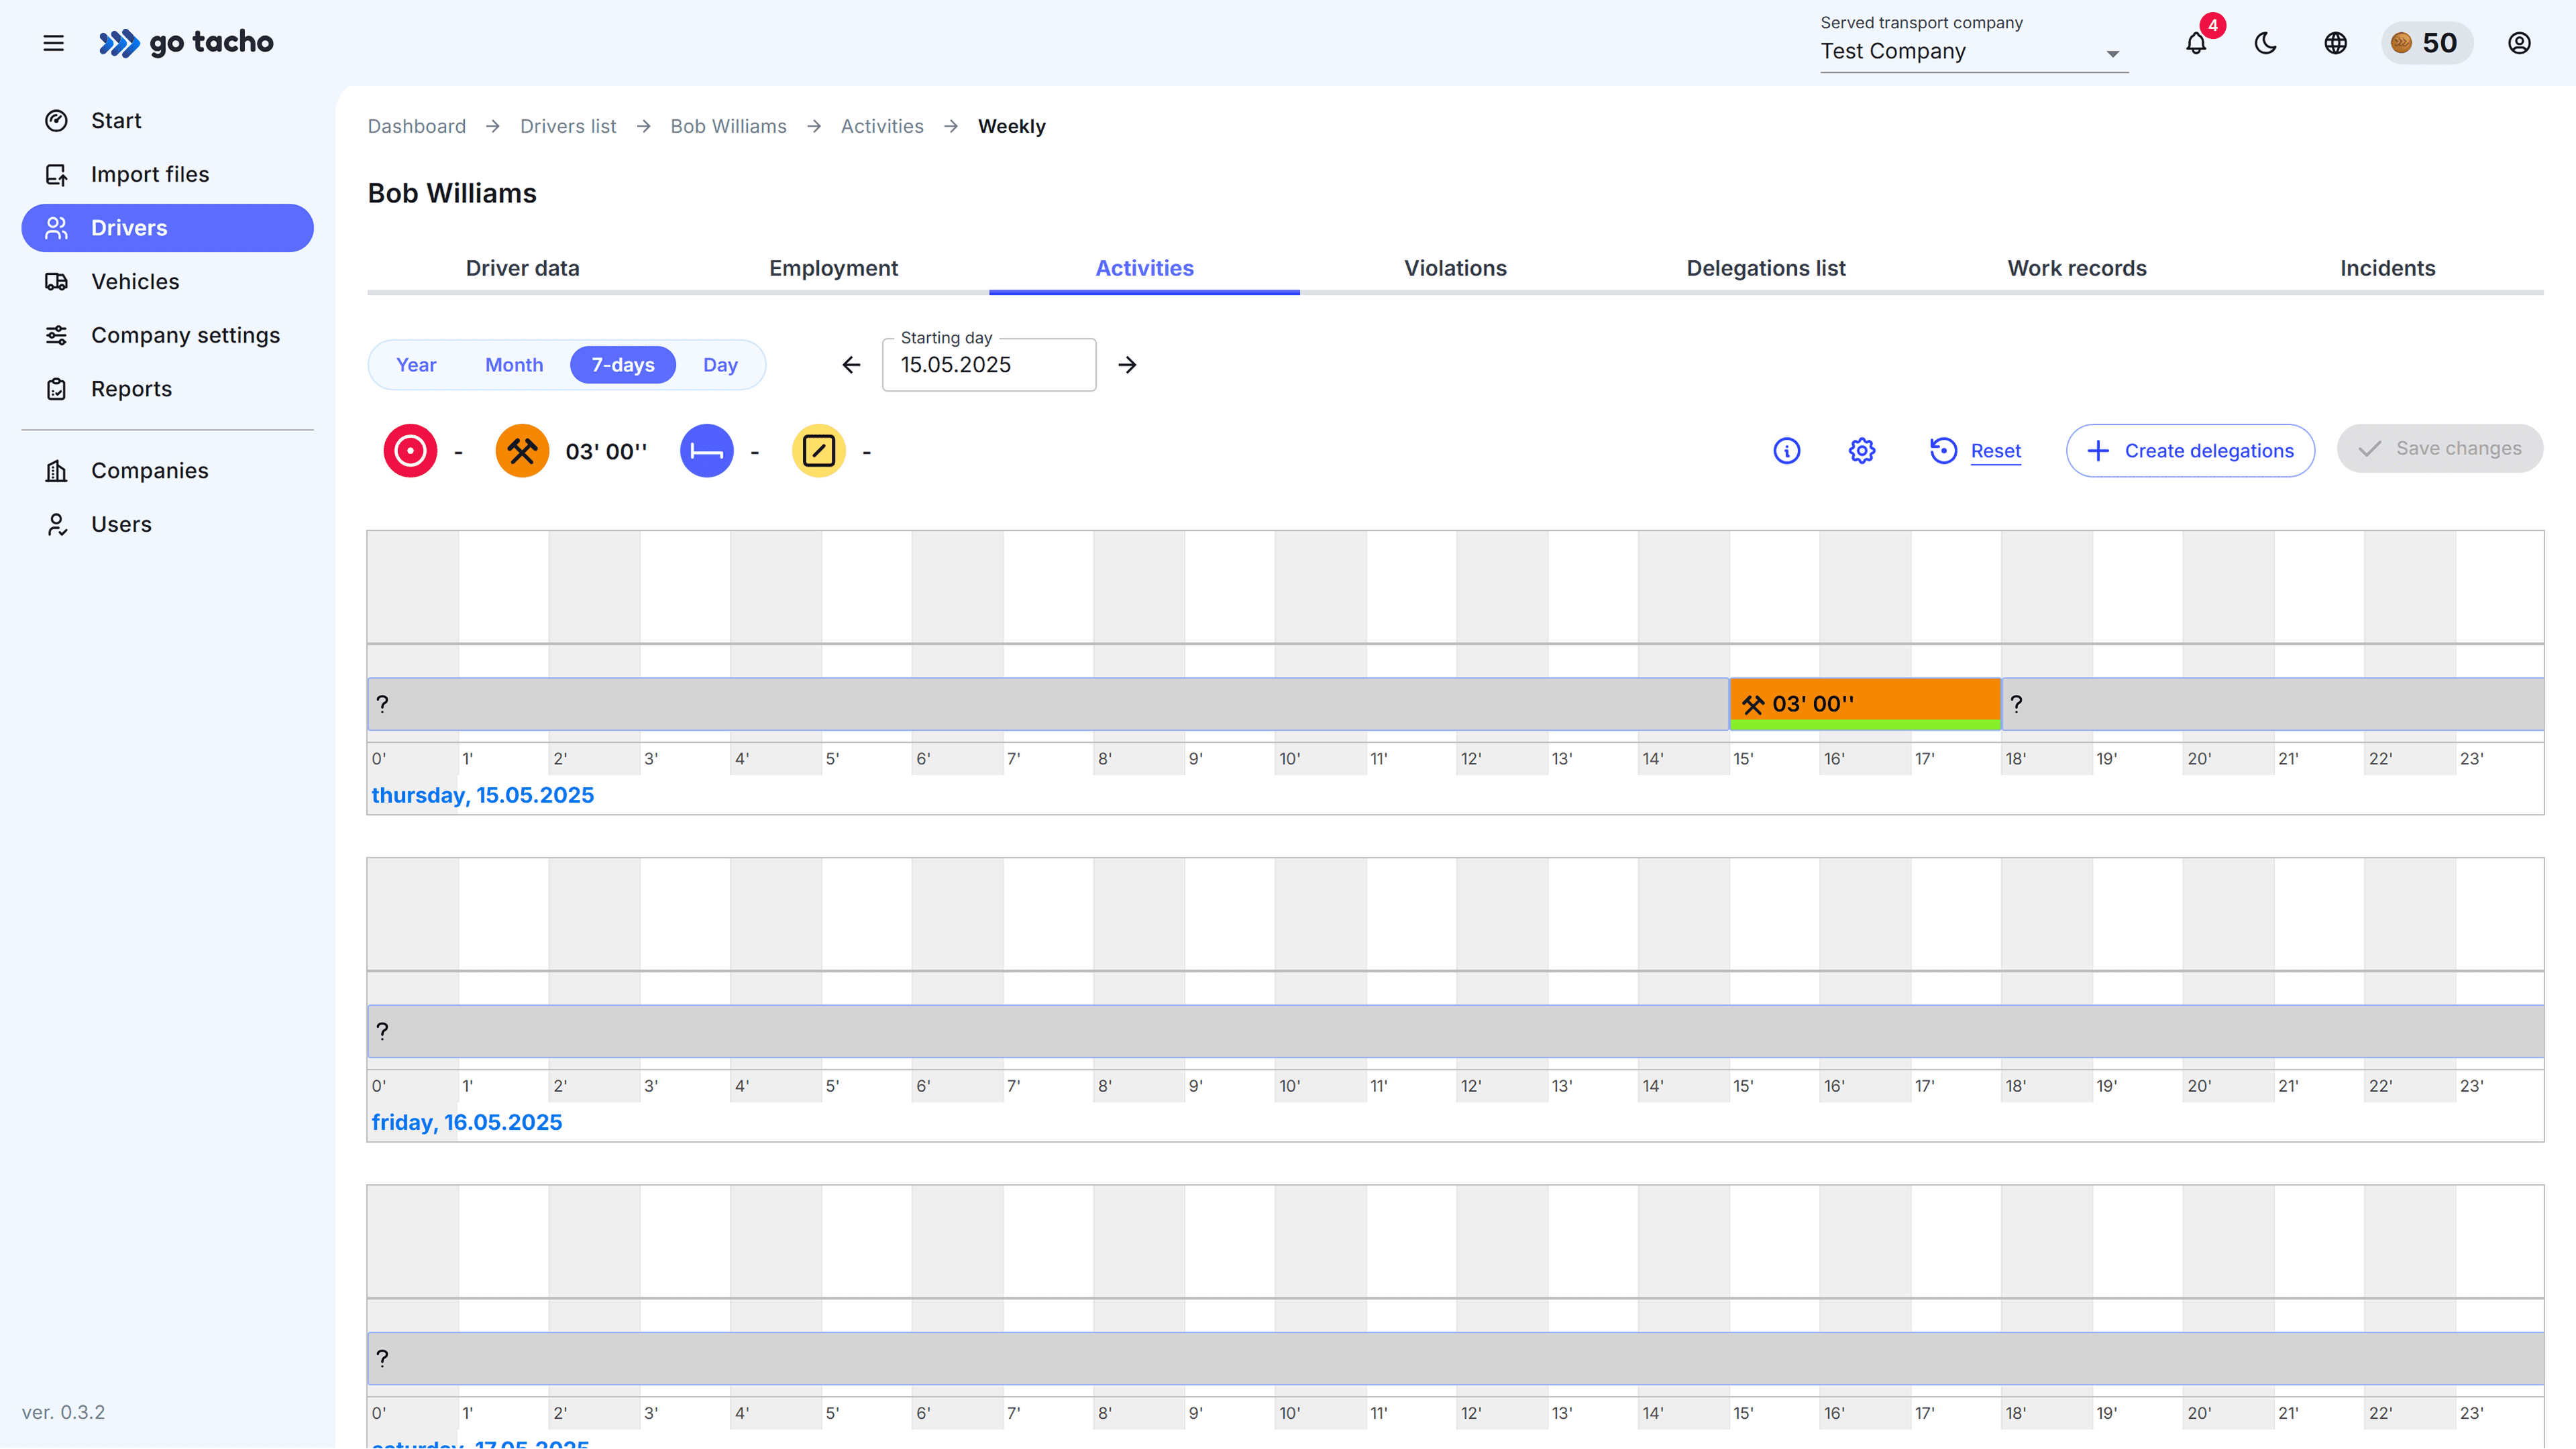Screen dimensions: 2576x1449
Task: Open the Work records tab
Action: [x=2076, y=268]
